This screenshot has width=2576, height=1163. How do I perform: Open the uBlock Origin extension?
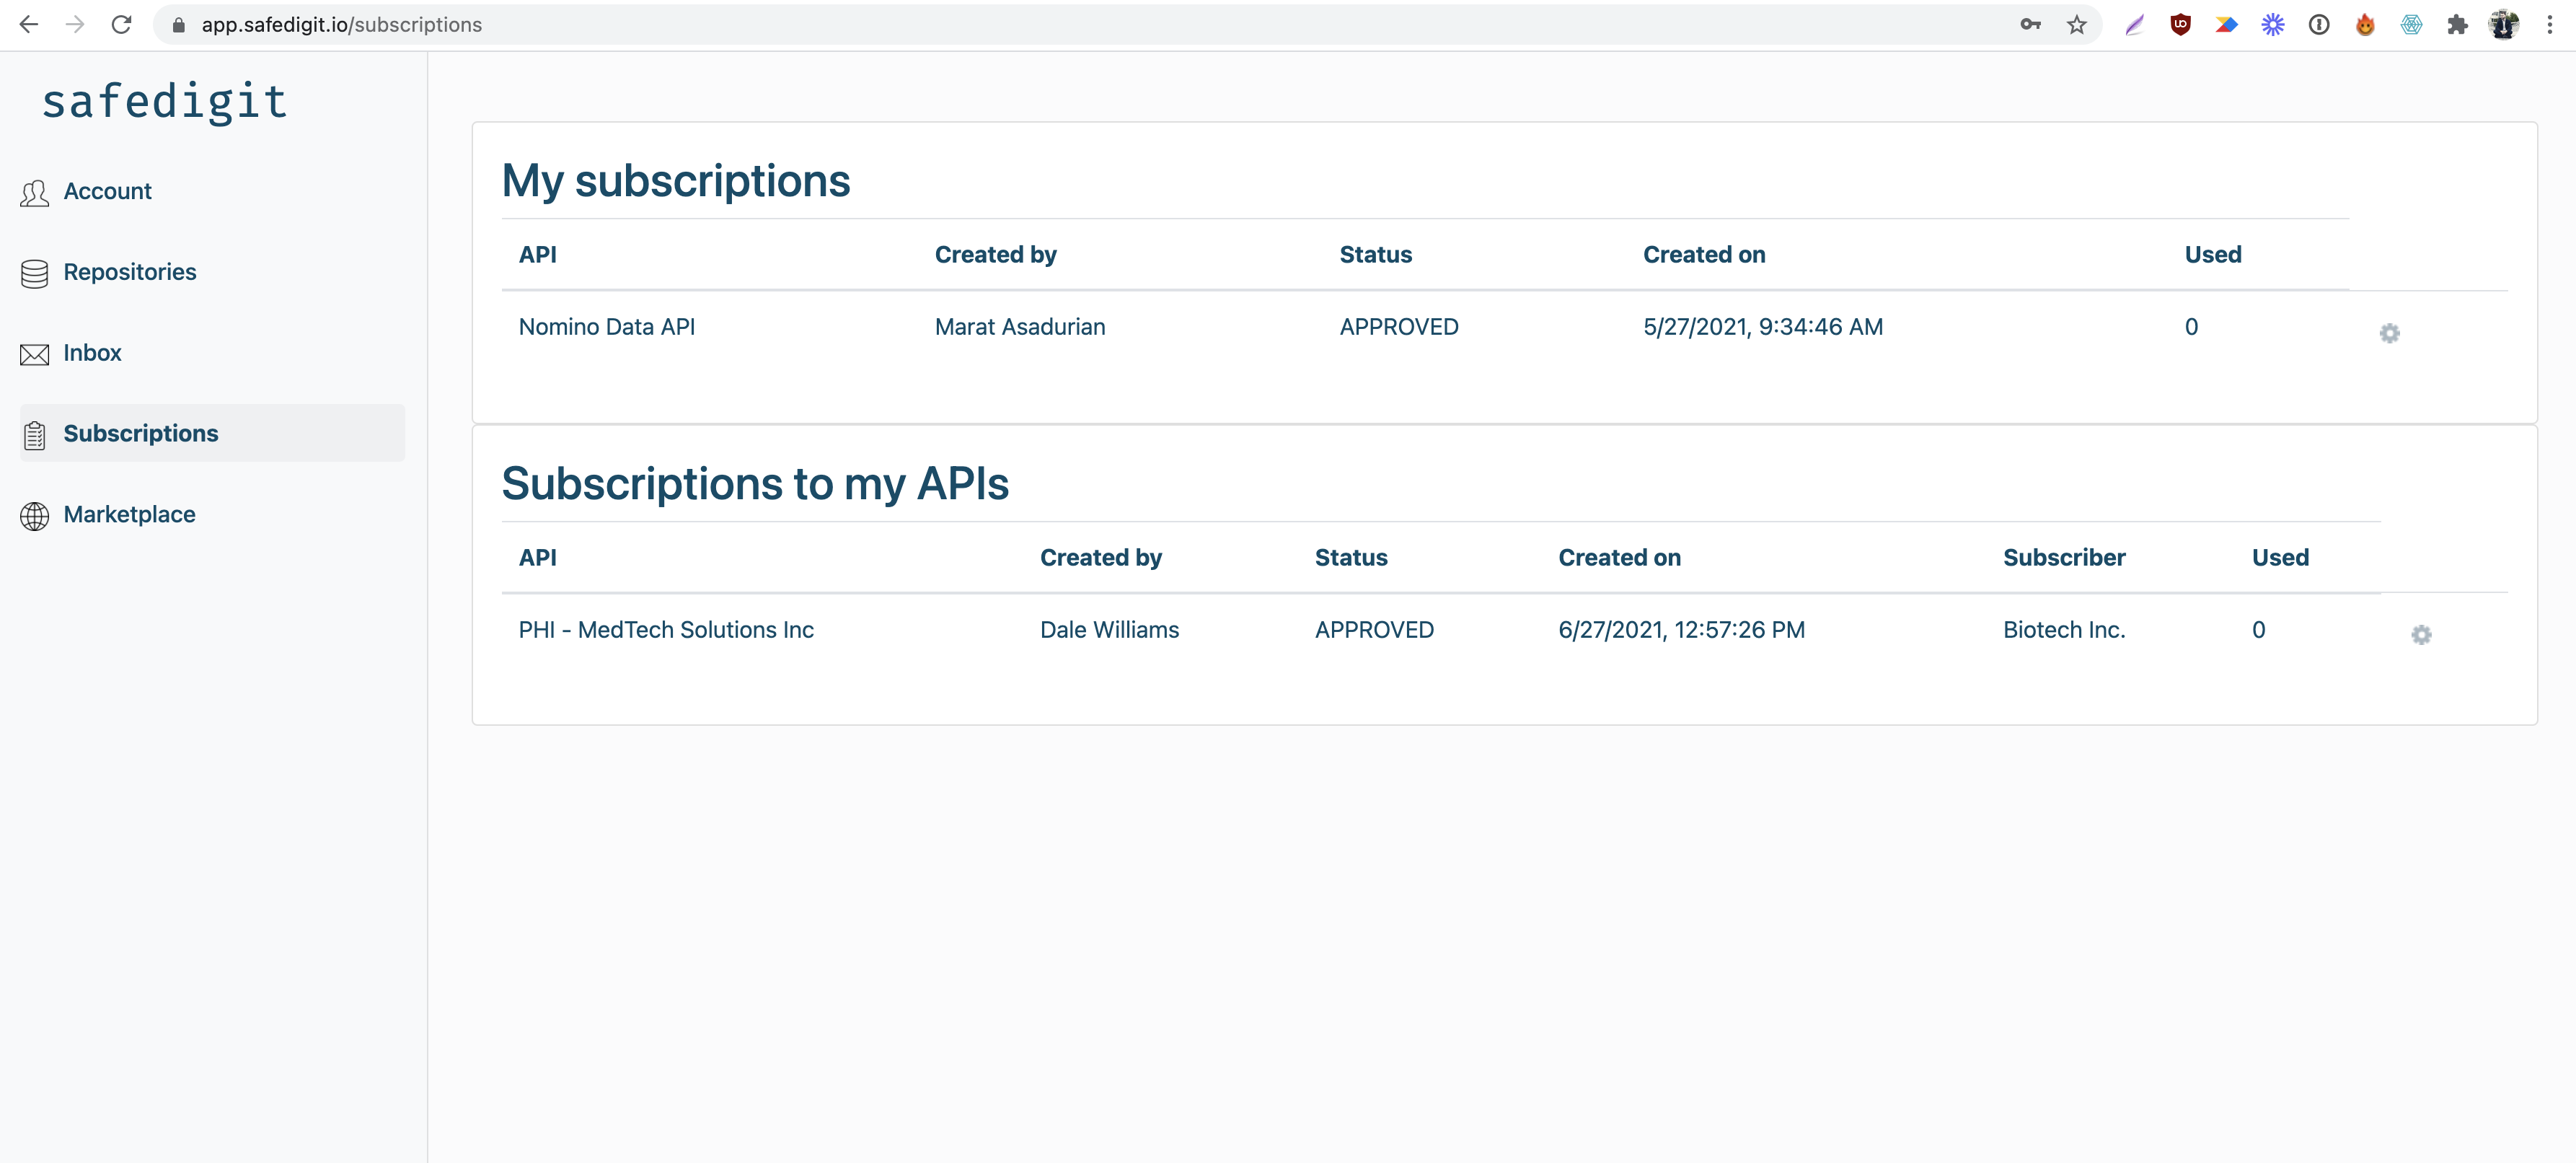click(x=2180, y=24)
